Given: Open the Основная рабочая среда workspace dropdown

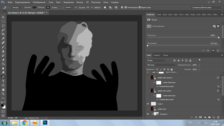Looking at the screenshot, I should click(x=207, y=7).
